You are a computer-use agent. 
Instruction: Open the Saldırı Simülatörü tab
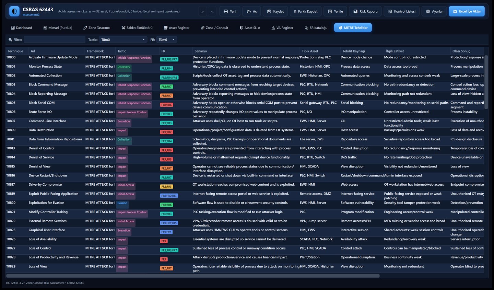click(137, 28)
